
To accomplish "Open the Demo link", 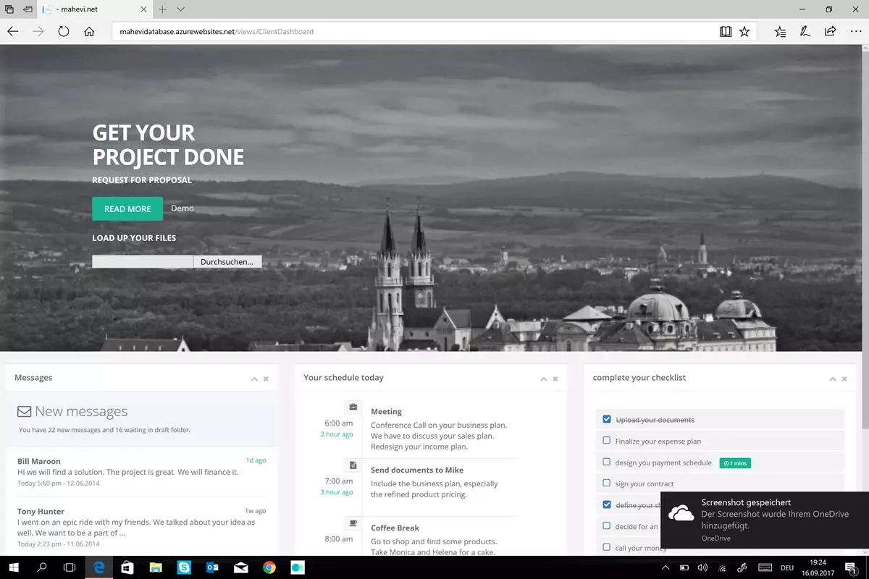I will (182, 208).
